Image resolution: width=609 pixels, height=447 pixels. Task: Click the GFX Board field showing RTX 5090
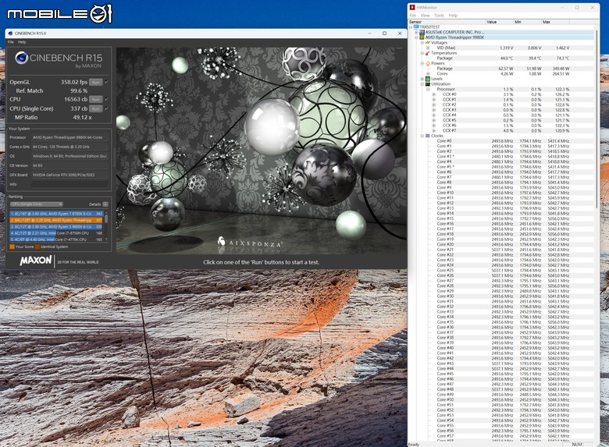click(70, 175)
